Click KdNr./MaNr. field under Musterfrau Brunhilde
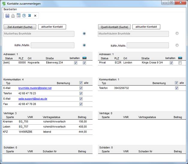The height and width of the screenshot is (164, 188). [52, 45]
